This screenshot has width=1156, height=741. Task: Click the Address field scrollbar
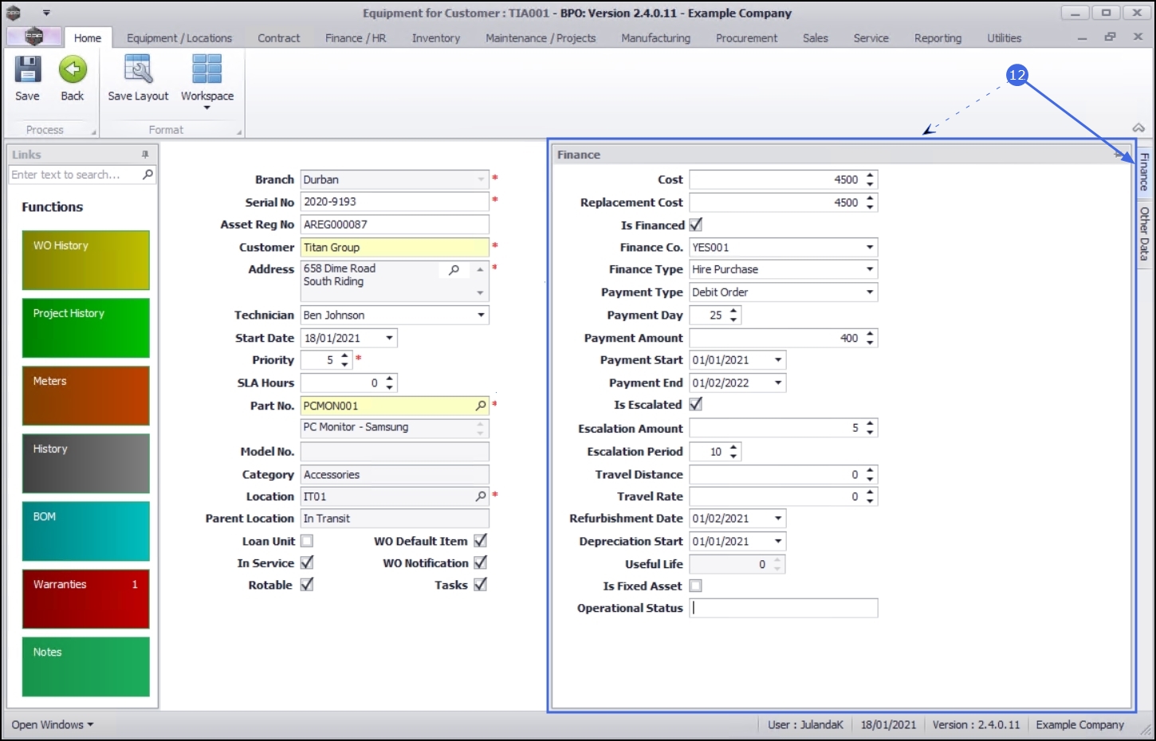[x=480, y=281]
